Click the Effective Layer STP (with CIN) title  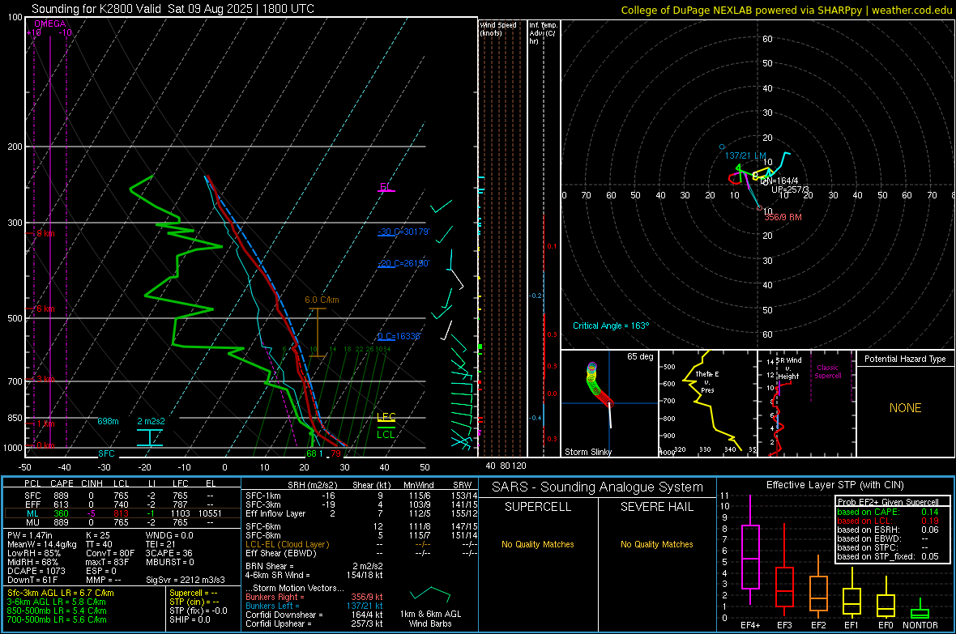pos(834,485)
